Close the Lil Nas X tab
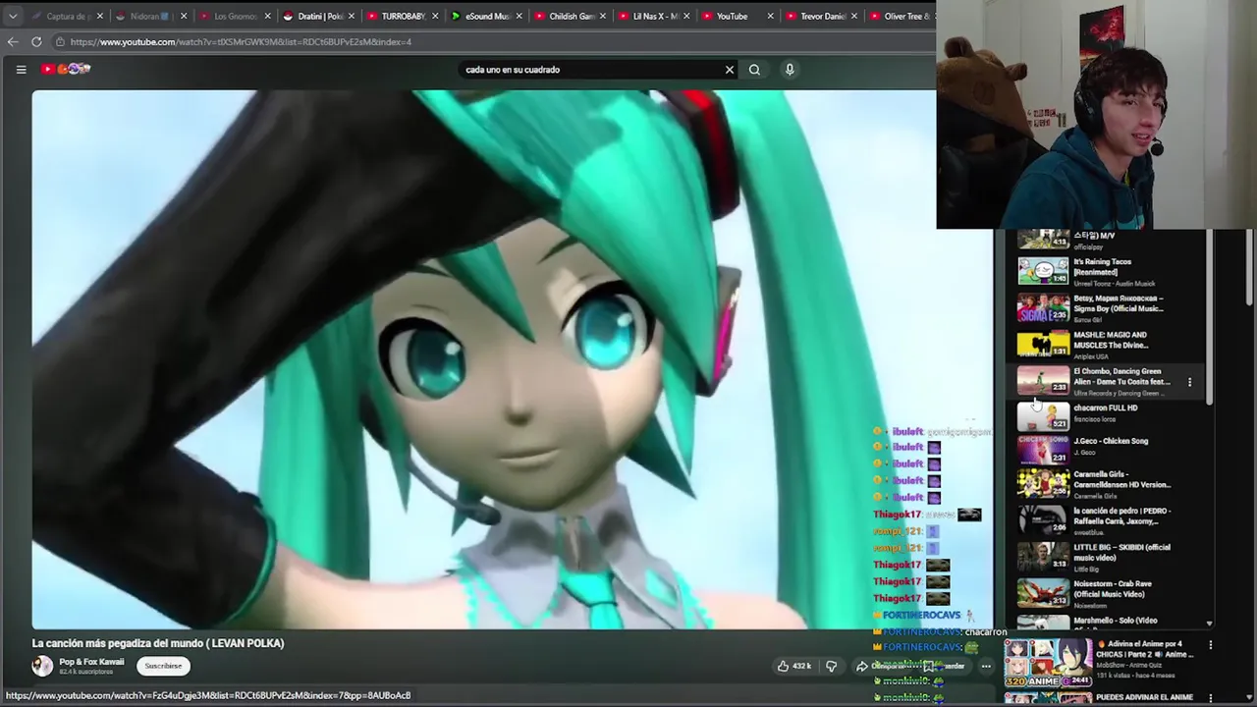 tap(686, 16)
